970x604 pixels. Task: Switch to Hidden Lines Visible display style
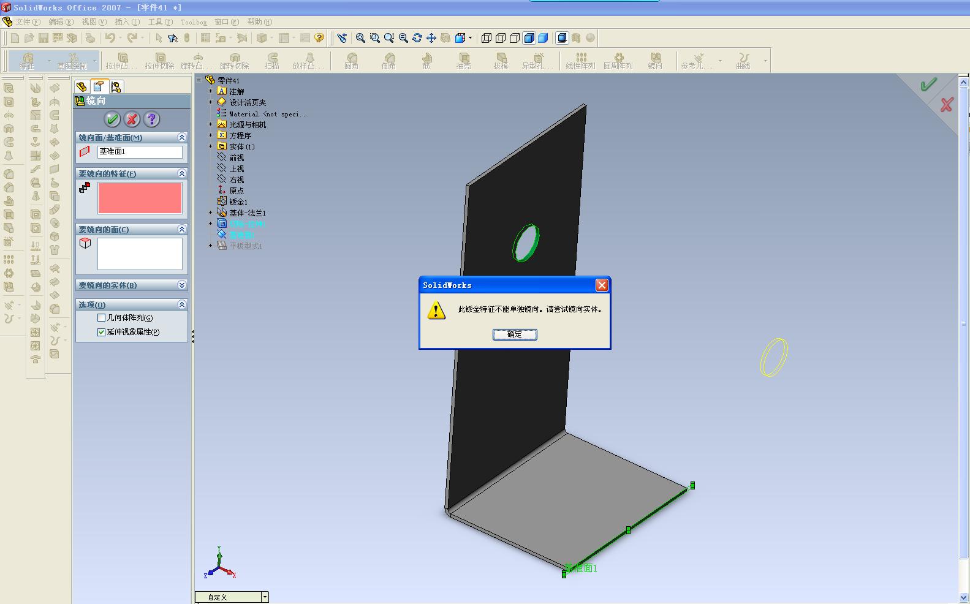click(501, 38)
